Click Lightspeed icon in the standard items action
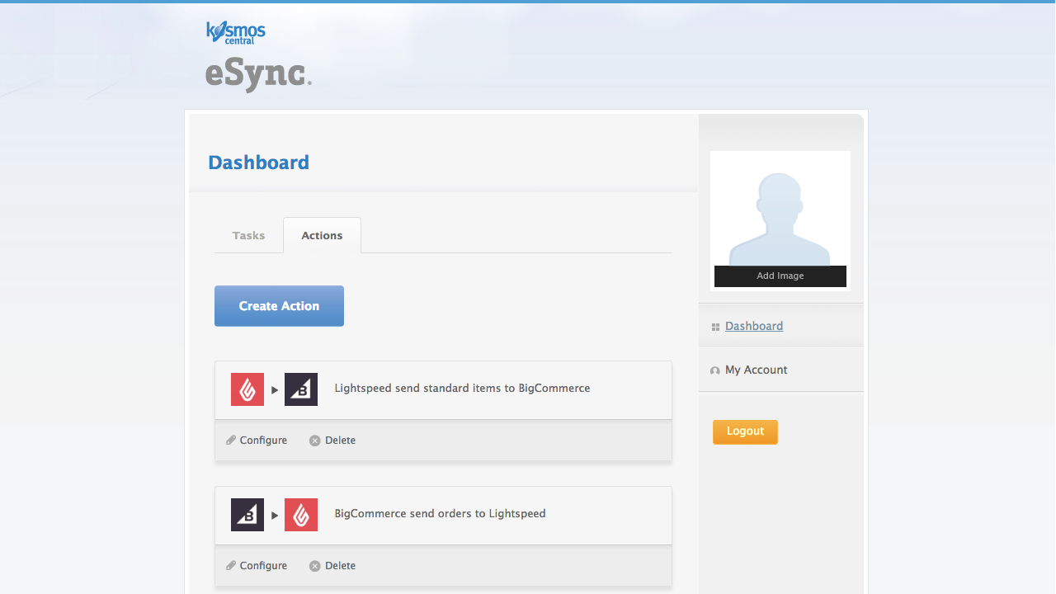This screenshot has height=594, width=1056. [247, 389]
